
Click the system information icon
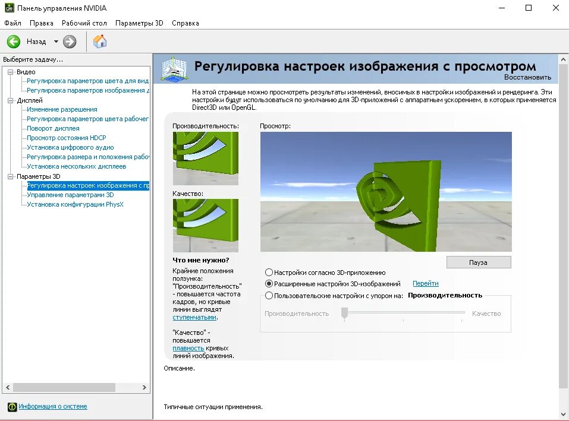(12, 407)
